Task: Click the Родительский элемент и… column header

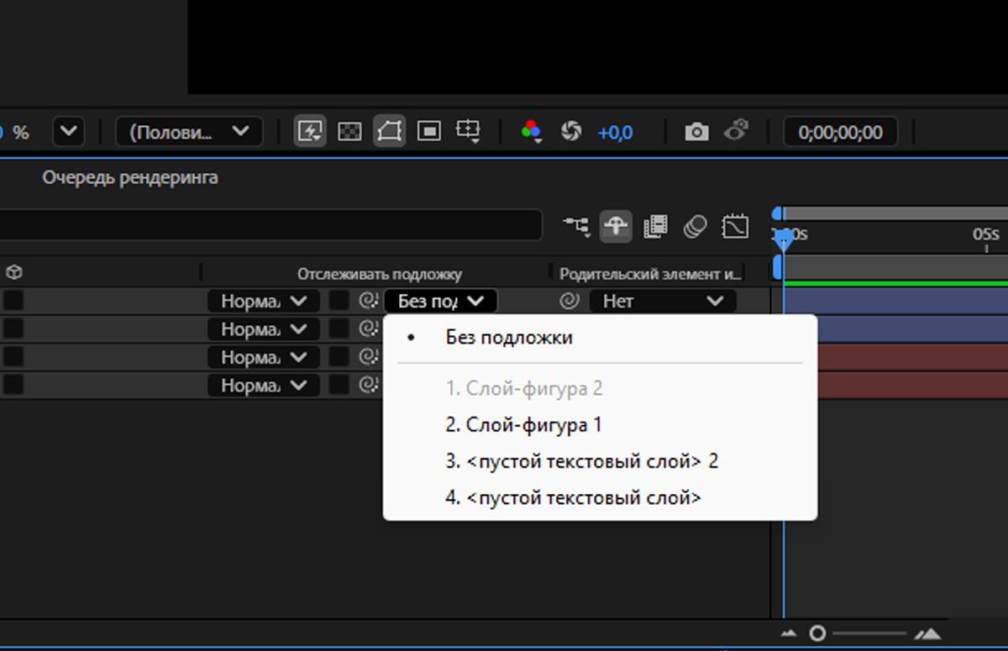Action: click(x=651, y=274)
